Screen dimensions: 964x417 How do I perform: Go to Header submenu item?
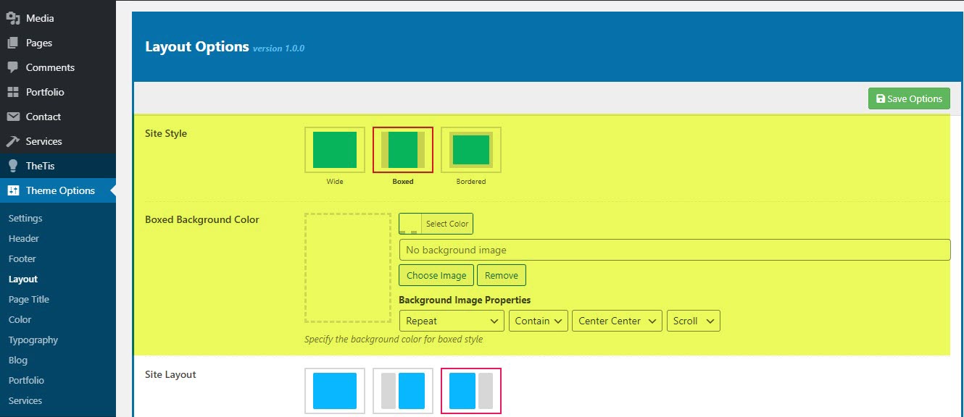24,238
